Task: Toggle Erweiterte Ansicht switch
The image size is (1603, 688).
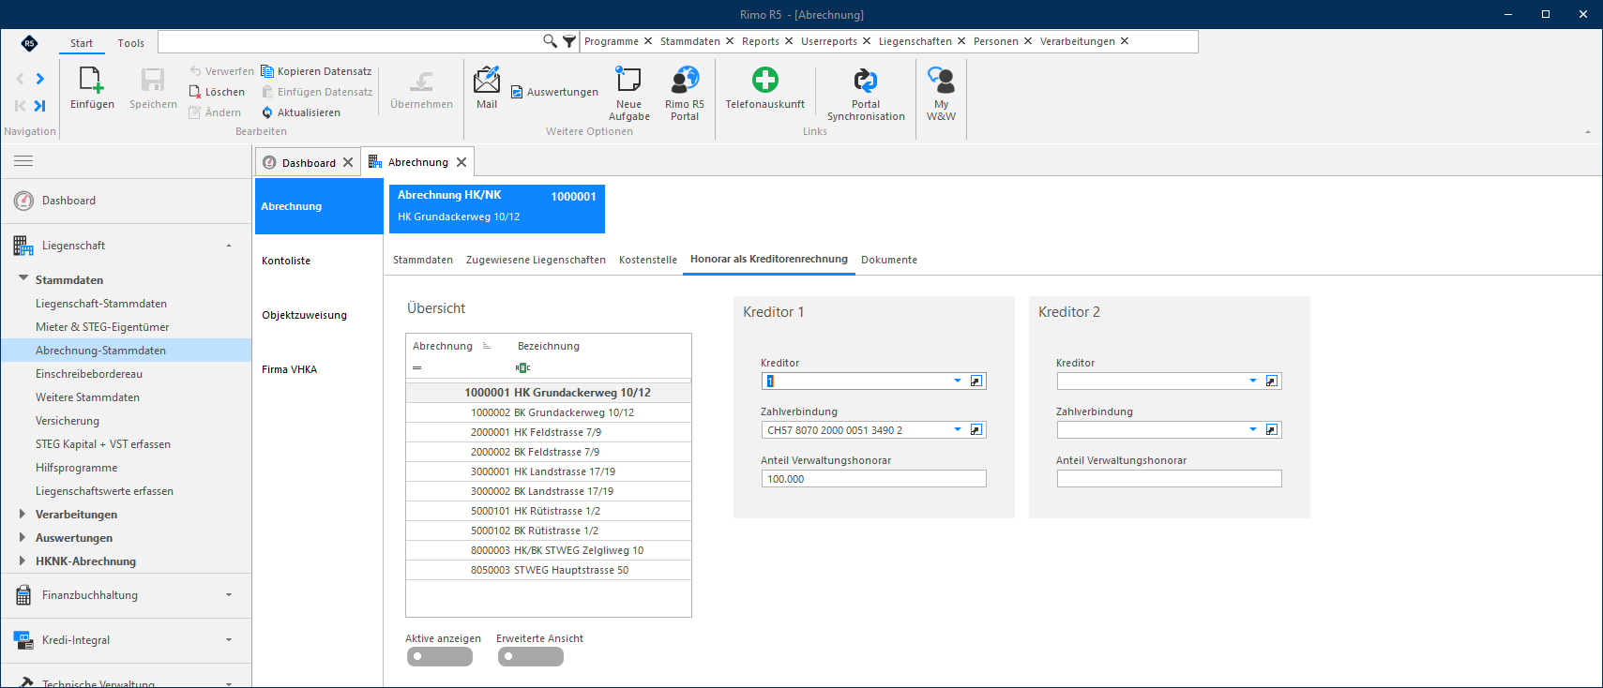Action: [530, 657]
